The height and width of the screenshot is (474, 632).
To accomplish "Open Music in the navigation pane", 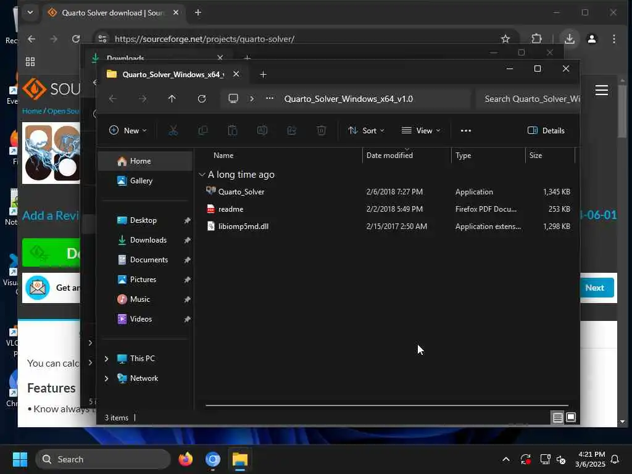I will point(145,299).
